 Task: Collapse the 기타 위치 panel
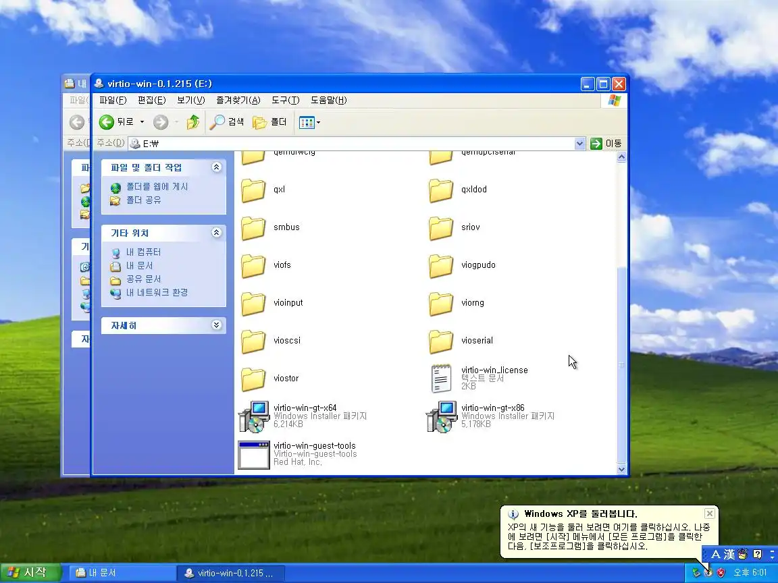(216, 232)
